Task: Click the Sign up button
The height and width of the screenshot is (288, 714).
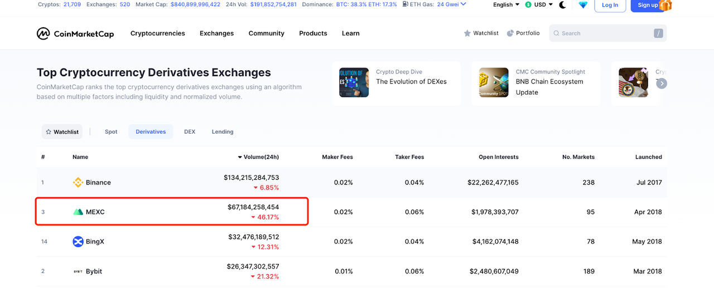Action: point(647,5)
